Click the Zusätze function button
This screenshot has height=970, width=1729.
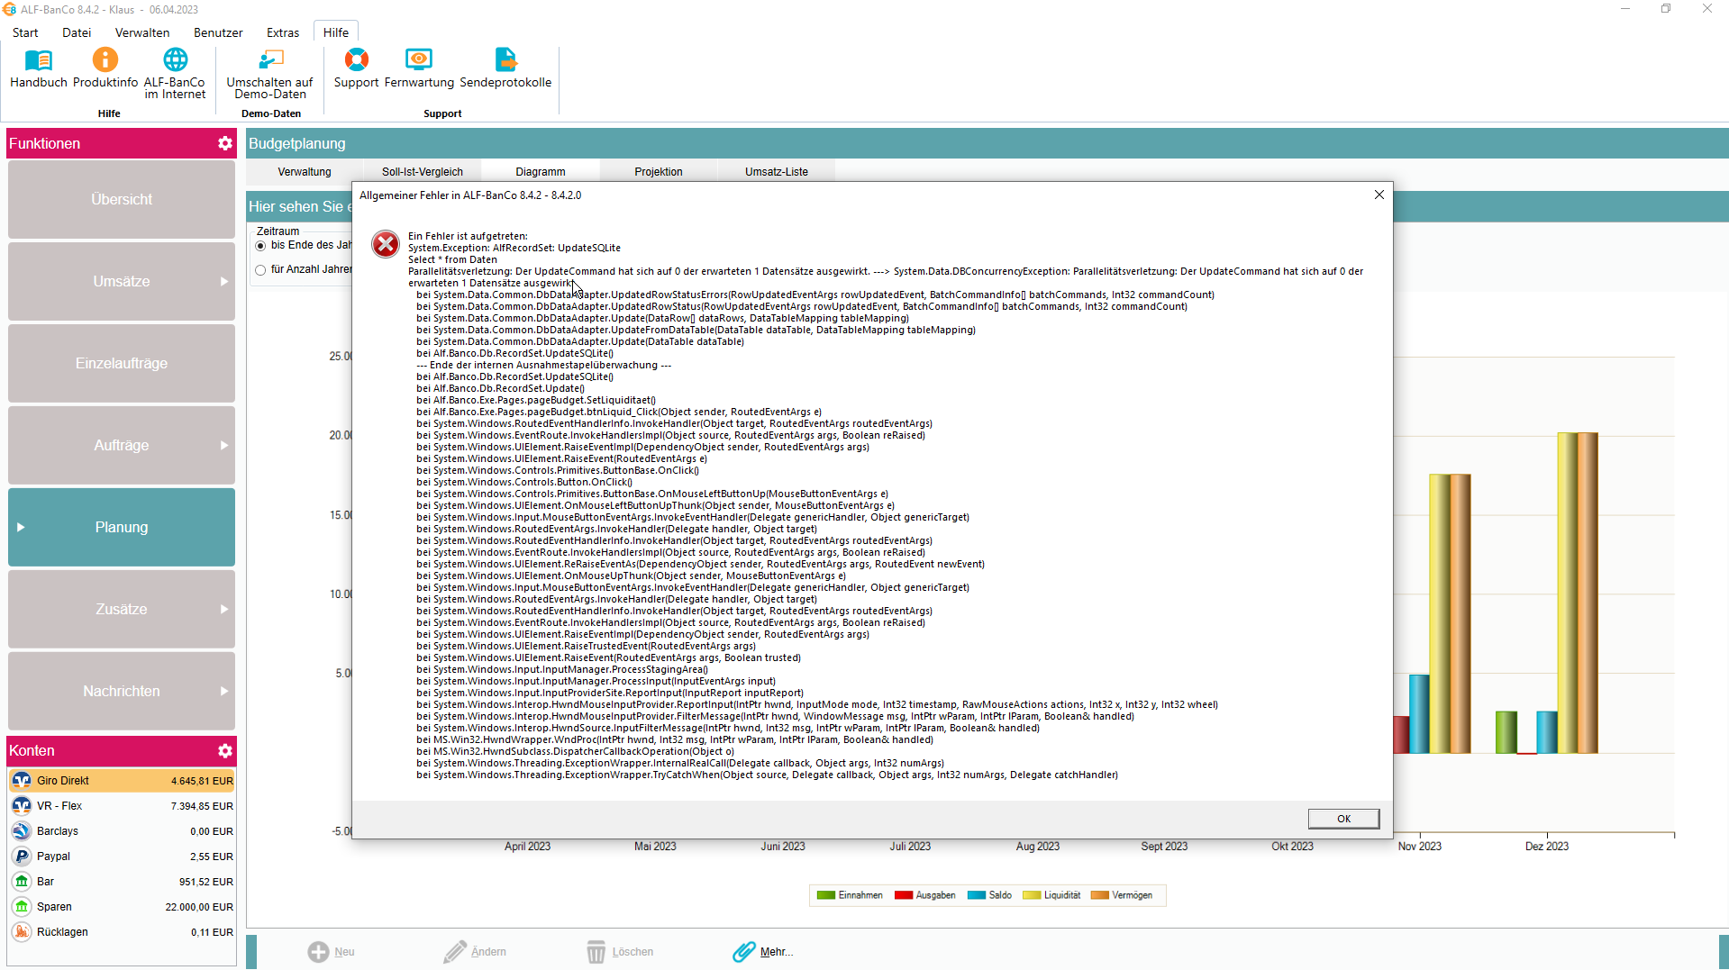click(x=122, y=610)
